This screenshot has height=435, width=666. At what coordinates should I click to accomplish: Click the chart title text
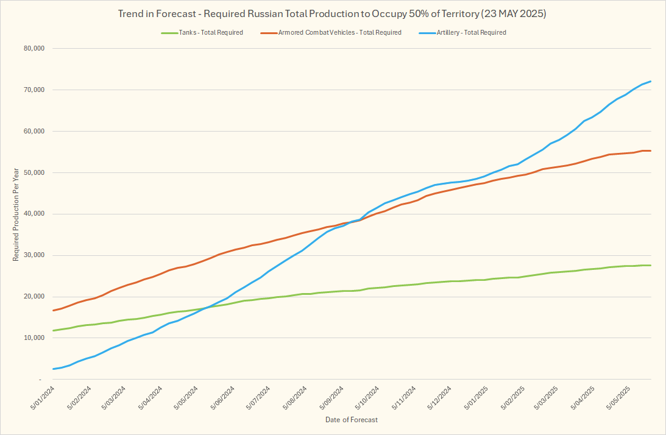pyautogui.click(x=332, y=13)
